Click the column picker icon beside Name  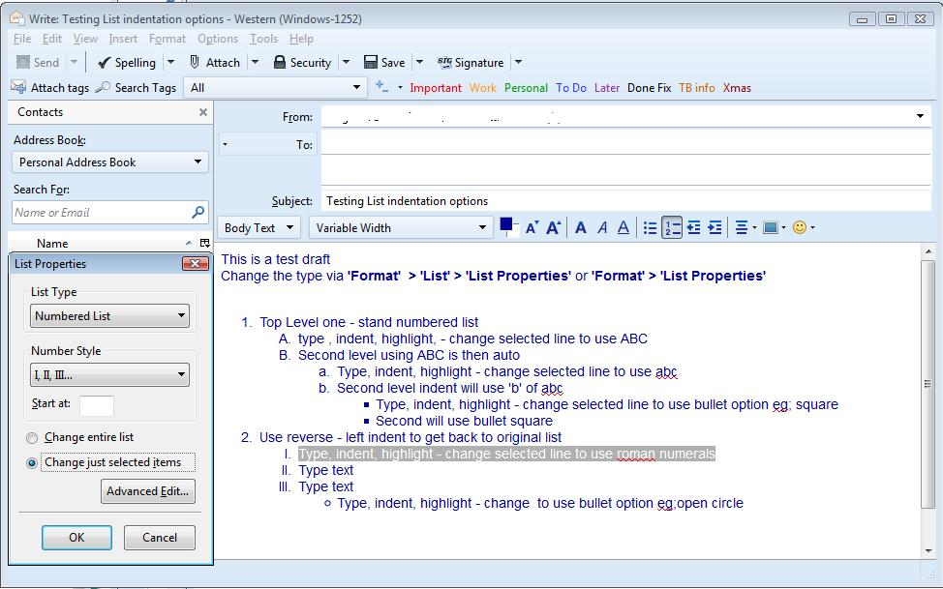pos(204,243)
